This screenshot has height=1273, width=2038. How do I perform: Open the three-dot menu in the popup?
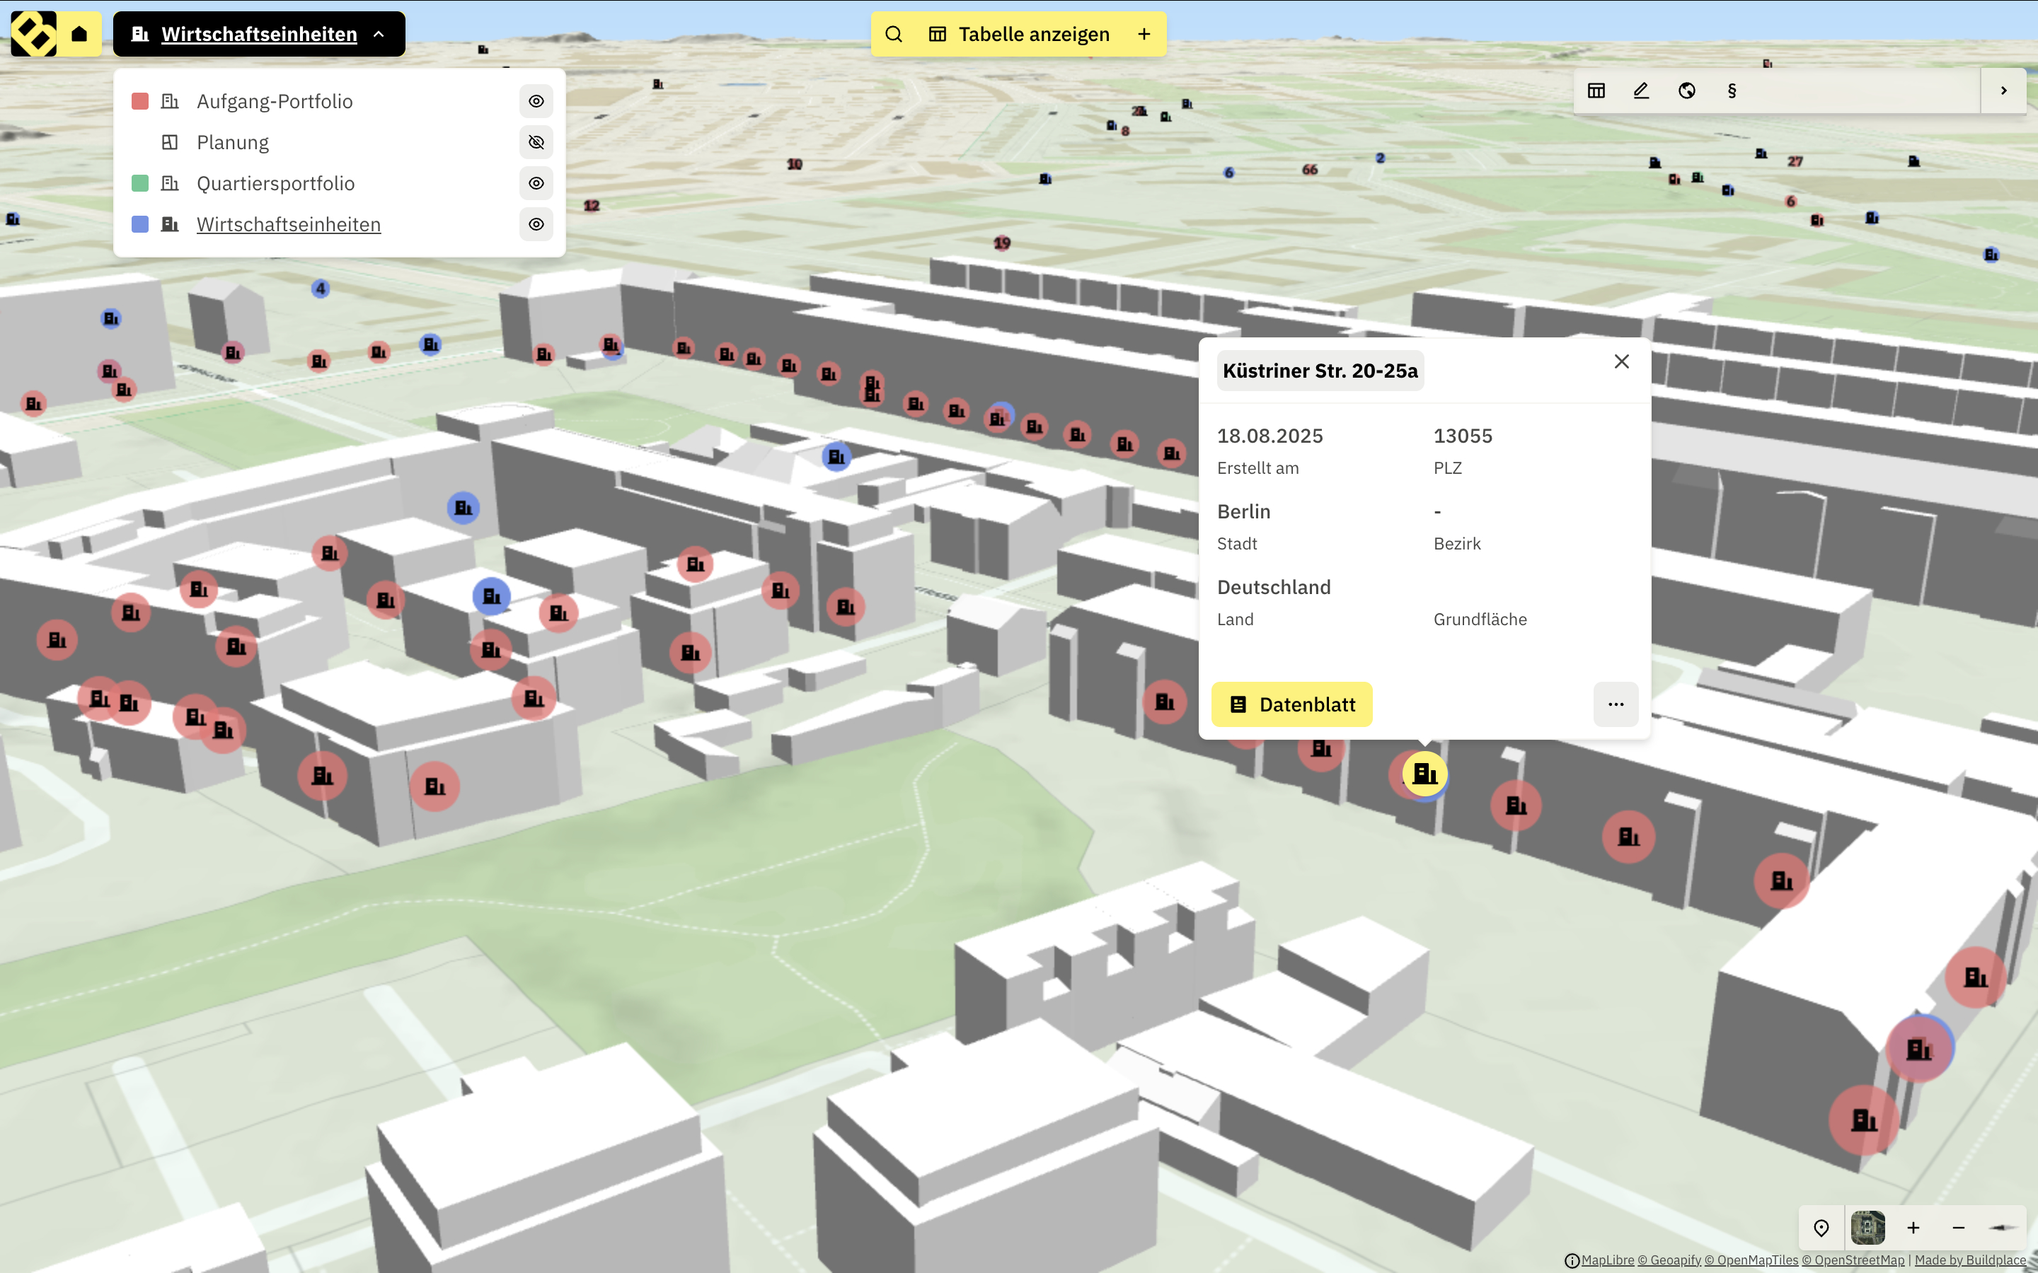click(x=1614, y=704)
